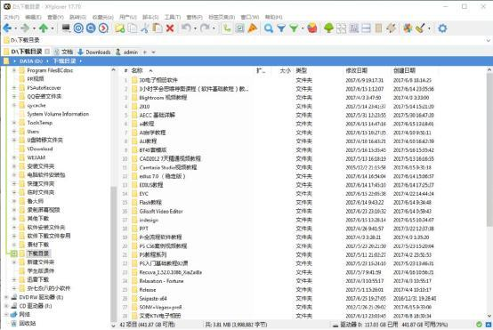Switch to thumbnails view icon

point(342,28)
